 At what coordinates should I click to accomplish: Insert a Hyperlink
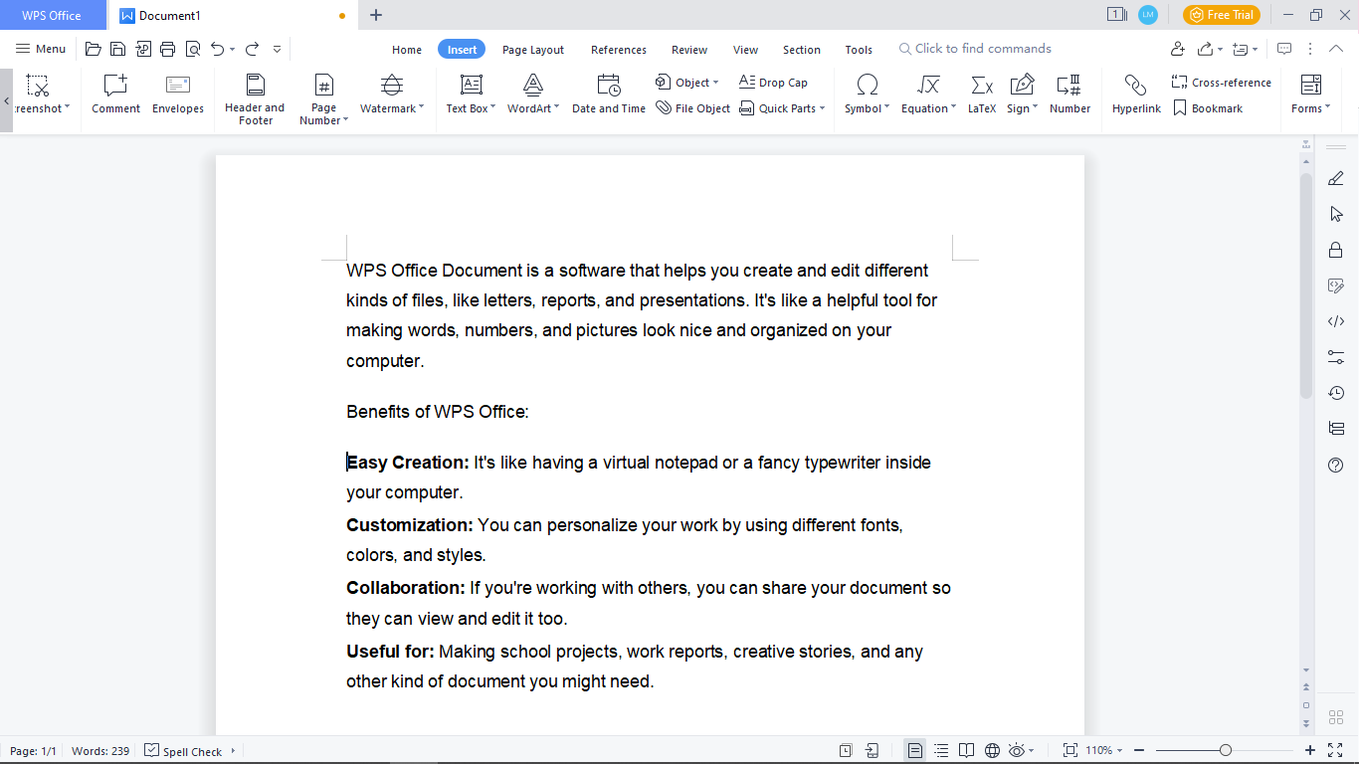(x=1136, y=95)
